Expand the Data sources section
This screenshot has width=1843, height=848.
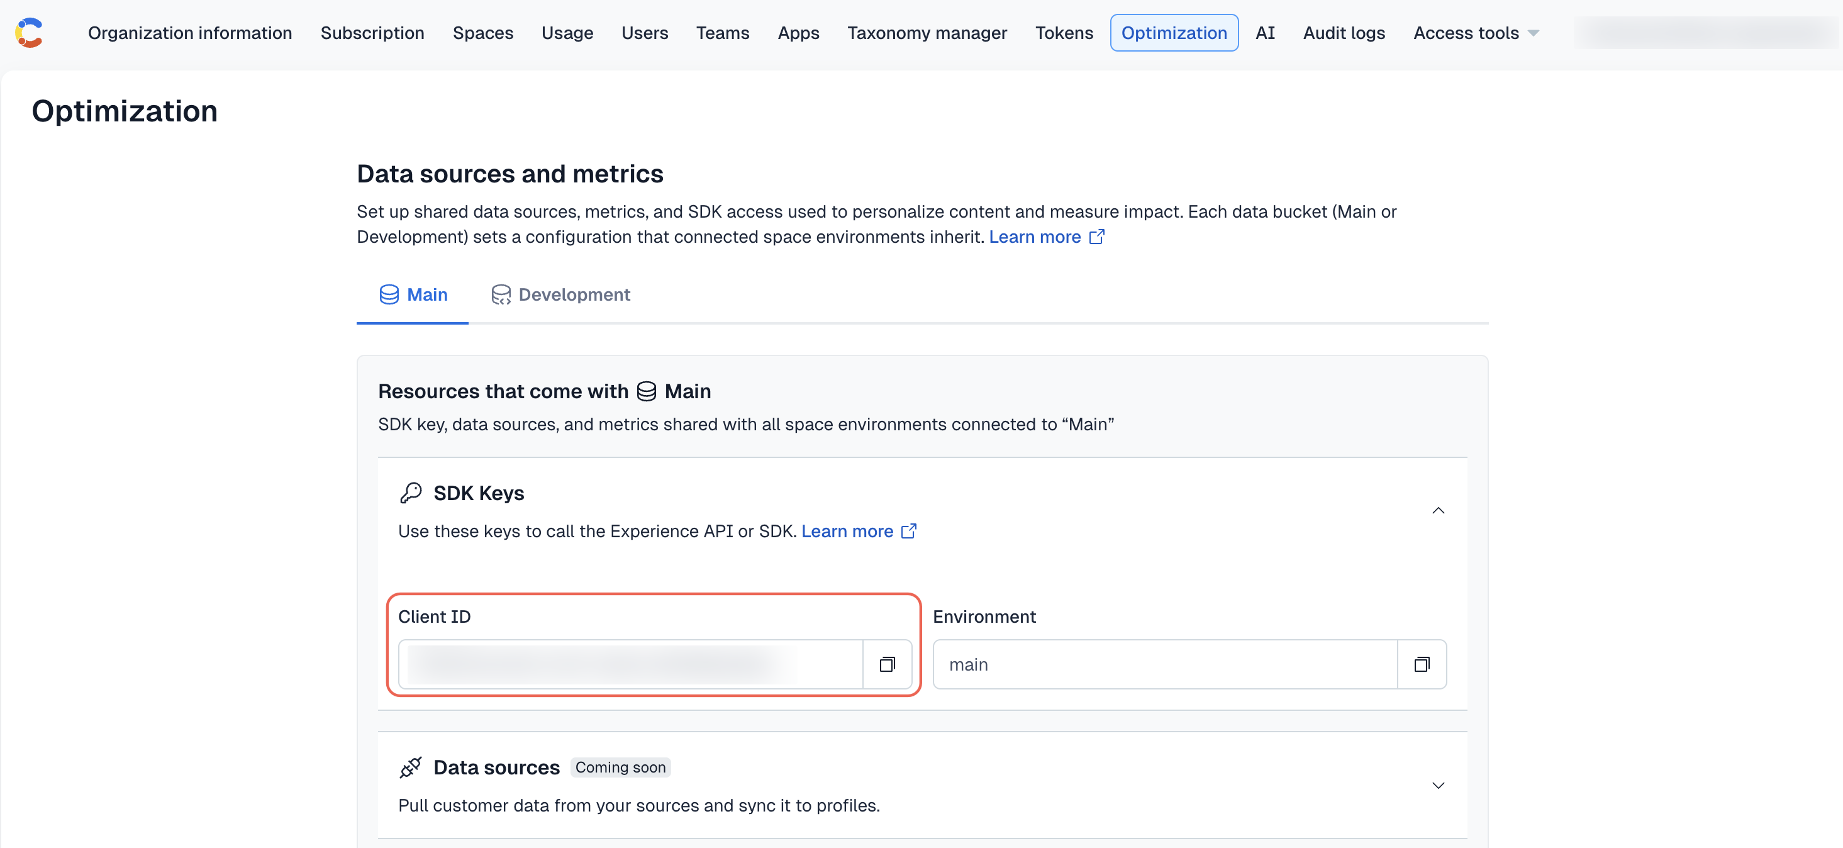pyautogui.click(x=1438, y=785)
